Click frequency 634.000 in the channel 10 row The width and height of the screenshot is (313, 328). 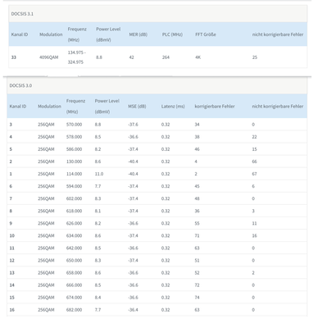(x=74, y=235)
